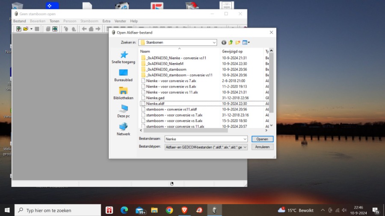Click Annuleren to cancel the dialog
385x216 pixels.
[262, 147]
